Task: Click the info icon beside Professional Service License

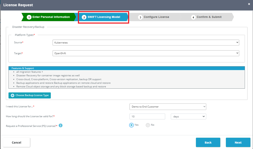Action: 61,125
